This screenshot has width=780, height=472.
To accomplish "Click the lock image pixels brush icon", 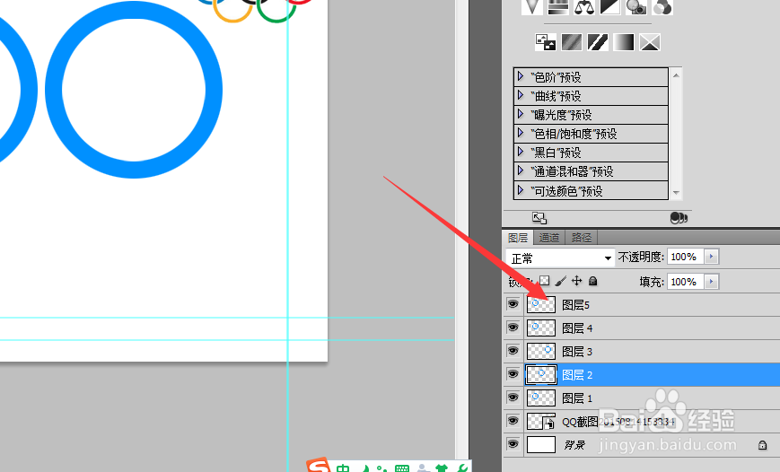I will [561, 281].
